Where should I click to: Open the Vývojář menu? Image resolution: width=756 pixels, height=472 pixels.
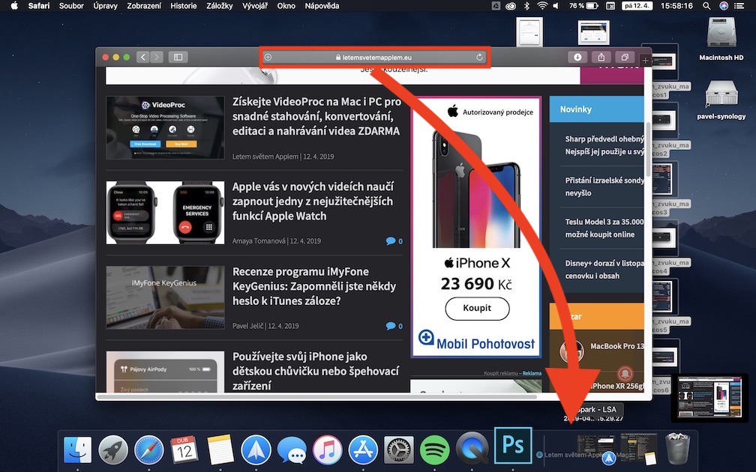click(254, 6)
